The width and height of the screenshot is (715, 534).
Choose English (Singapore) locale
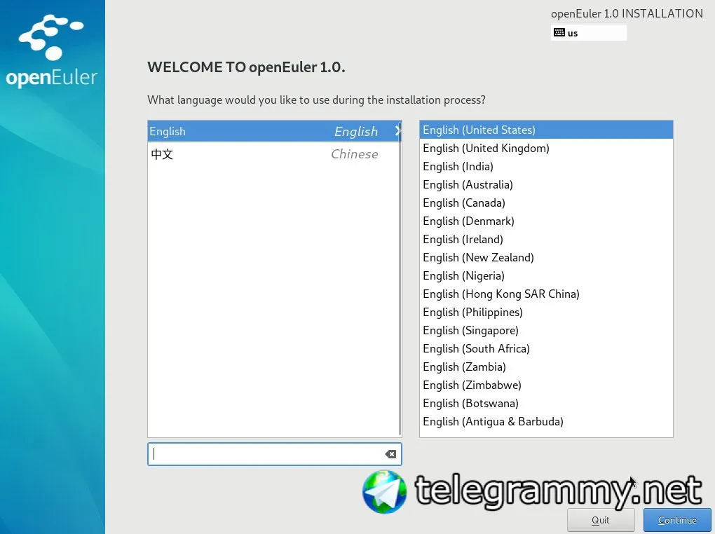546,331
